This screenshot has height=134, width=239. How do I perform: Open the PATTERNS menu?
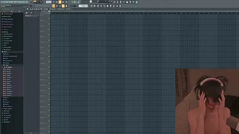click(11, 2)
